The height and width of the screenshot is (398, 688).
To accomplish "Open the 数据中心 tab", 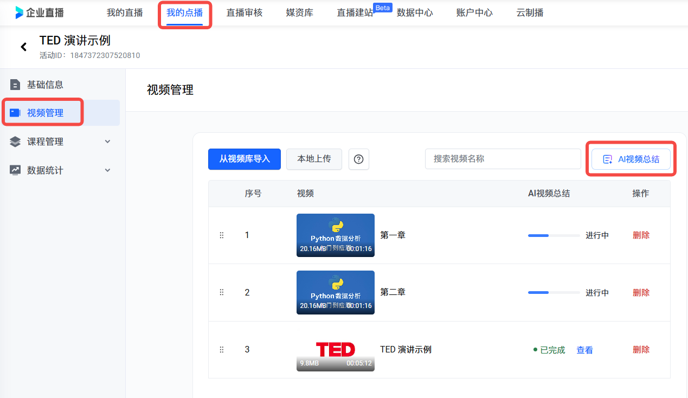I will pos(415,12).
